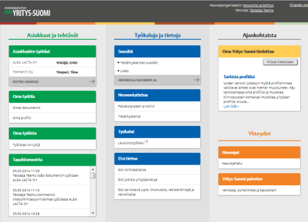Viewport: 308px width, 222px height.
Task: Open the Tokmanni Oy workspace row
Action: pos(53,72)
